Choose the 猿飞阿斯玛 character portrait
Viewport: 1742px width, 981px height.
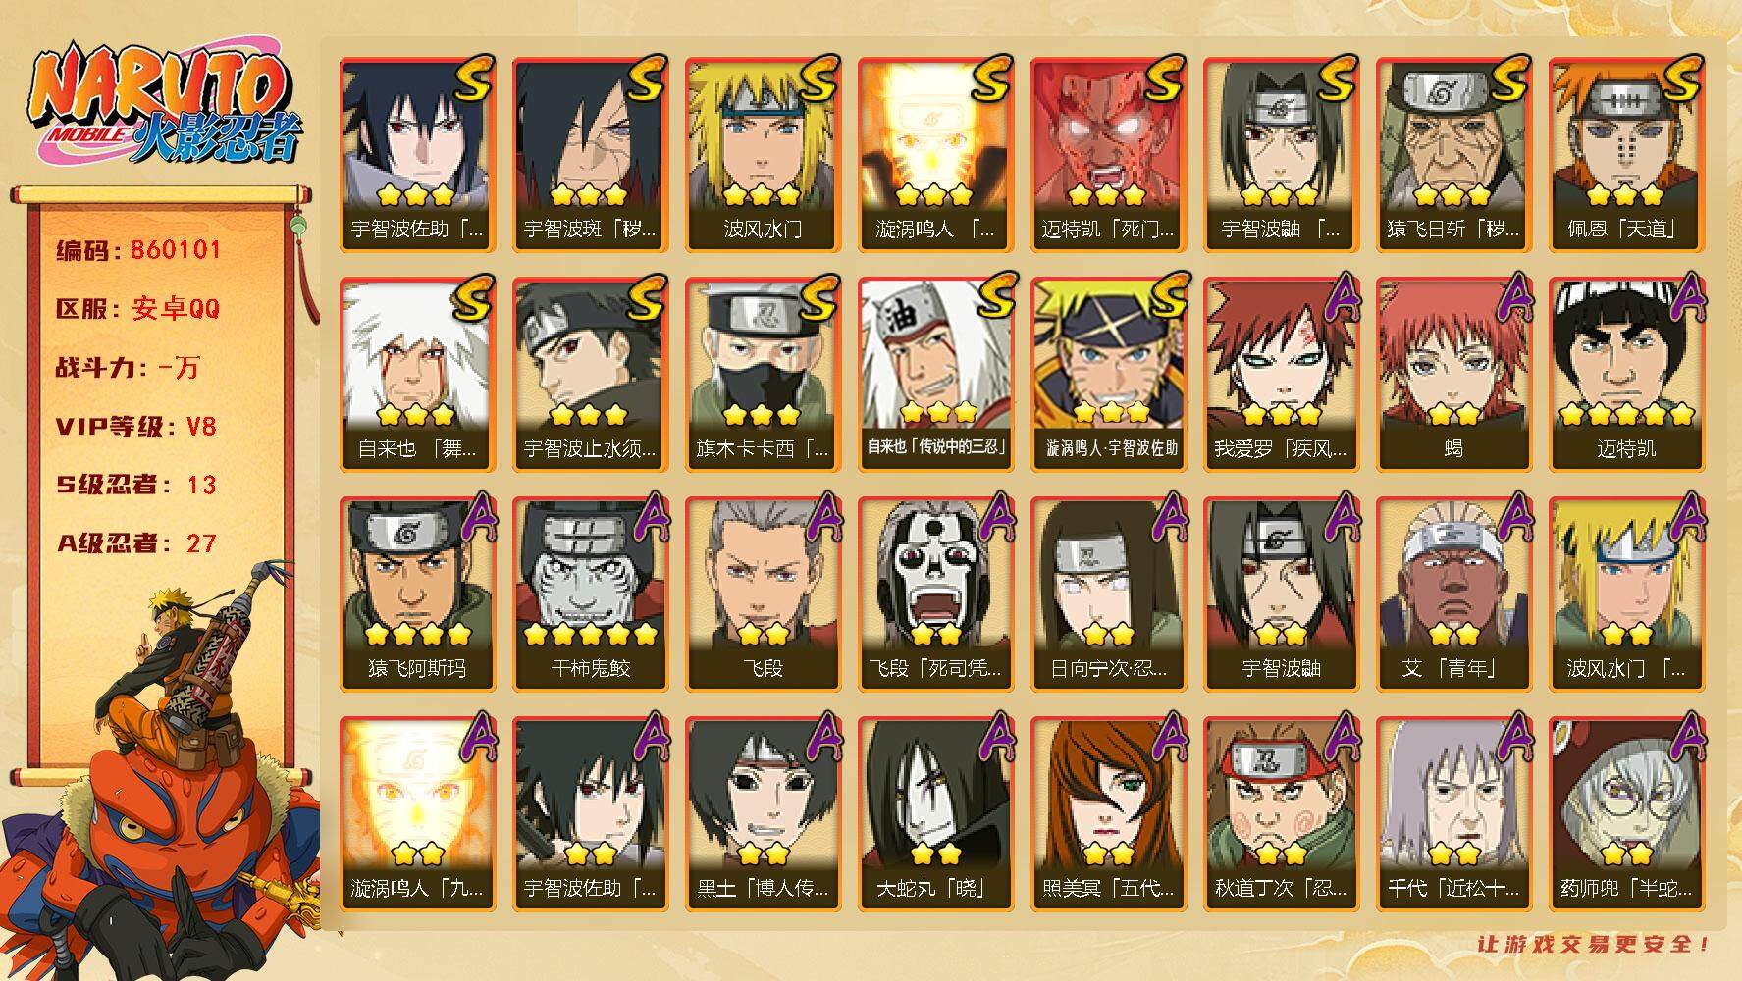click(417, 594)
